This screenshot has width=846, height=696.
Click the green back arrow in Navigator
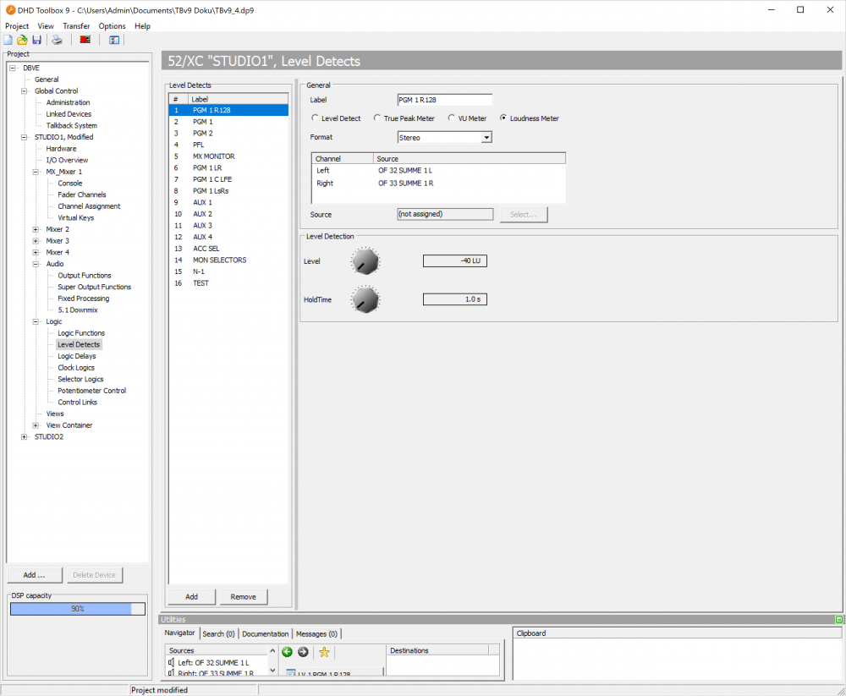pos(287,652)
